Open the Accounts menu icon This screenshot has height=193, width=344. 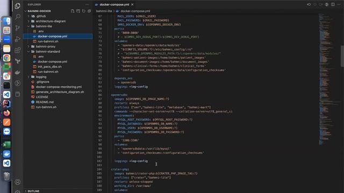[18, 182]
